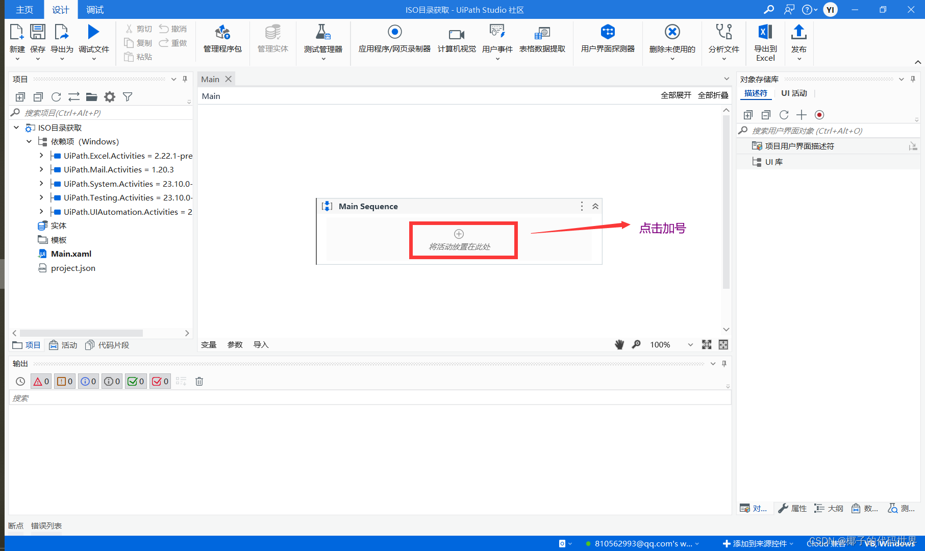Add new item with Object Repository plus

pyautogui.click(x=802, y=115)
